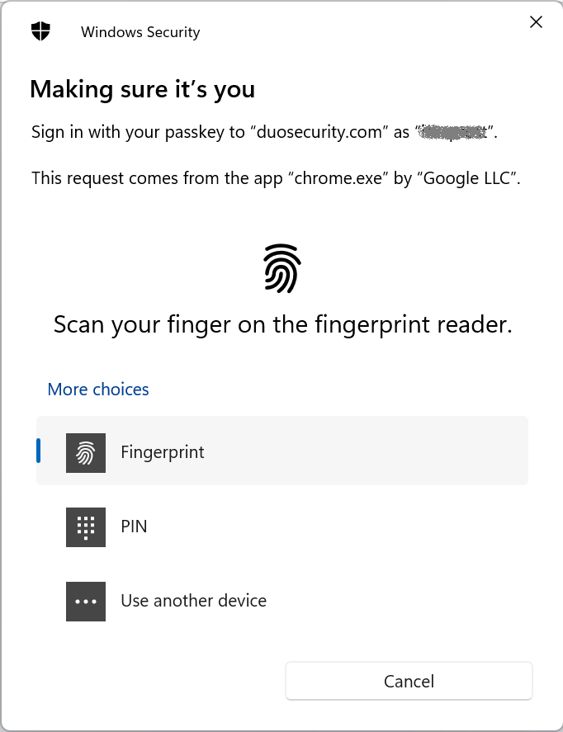This screenshot has width=563, height=732.
Task: Pick the Use another device label
Action: [x=194, y=601]
